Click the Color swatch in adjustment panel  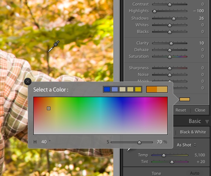click(185, 99)
